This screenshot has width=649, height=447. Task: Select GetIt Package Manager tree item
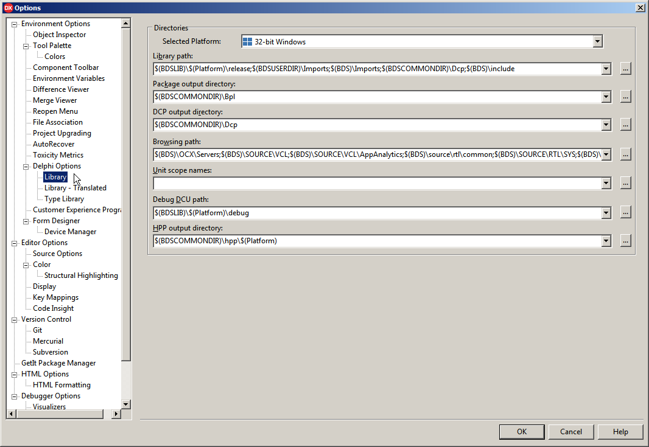58,364
